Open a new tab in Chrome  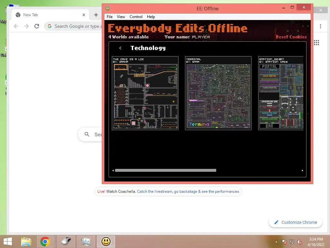[x=96, y=15]
